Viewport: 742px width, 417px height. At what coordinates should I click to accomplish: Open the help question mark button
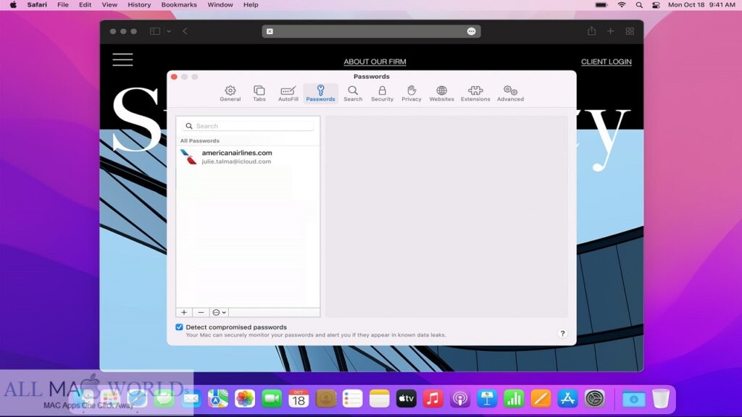coord(562,333)
